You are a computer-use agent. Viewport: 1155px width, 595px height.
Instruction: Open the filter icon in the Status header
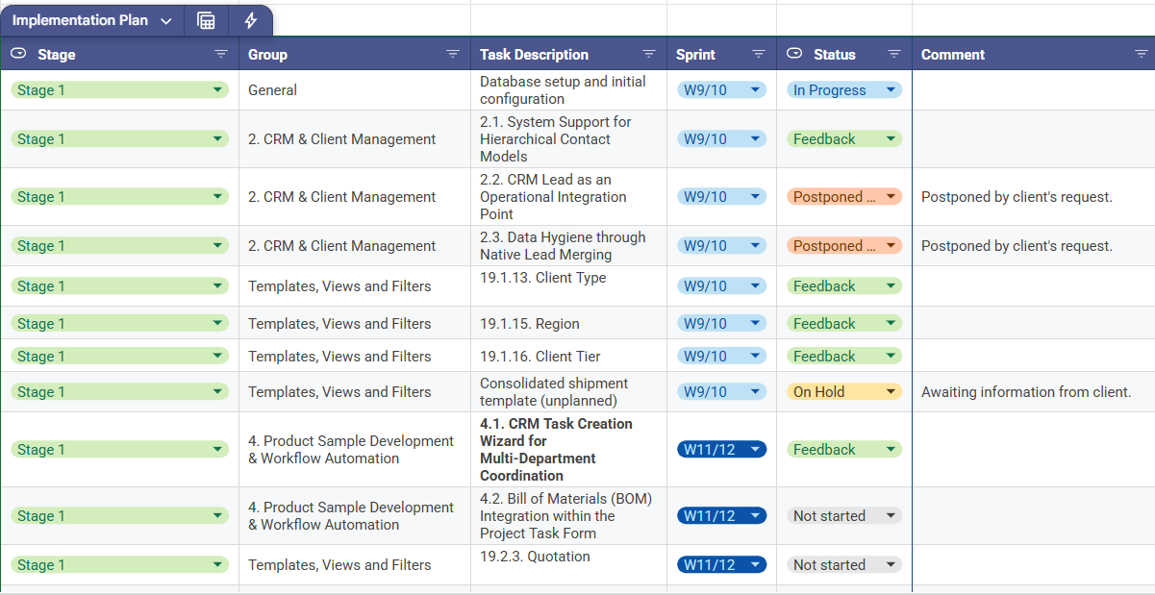coord(894,54)
